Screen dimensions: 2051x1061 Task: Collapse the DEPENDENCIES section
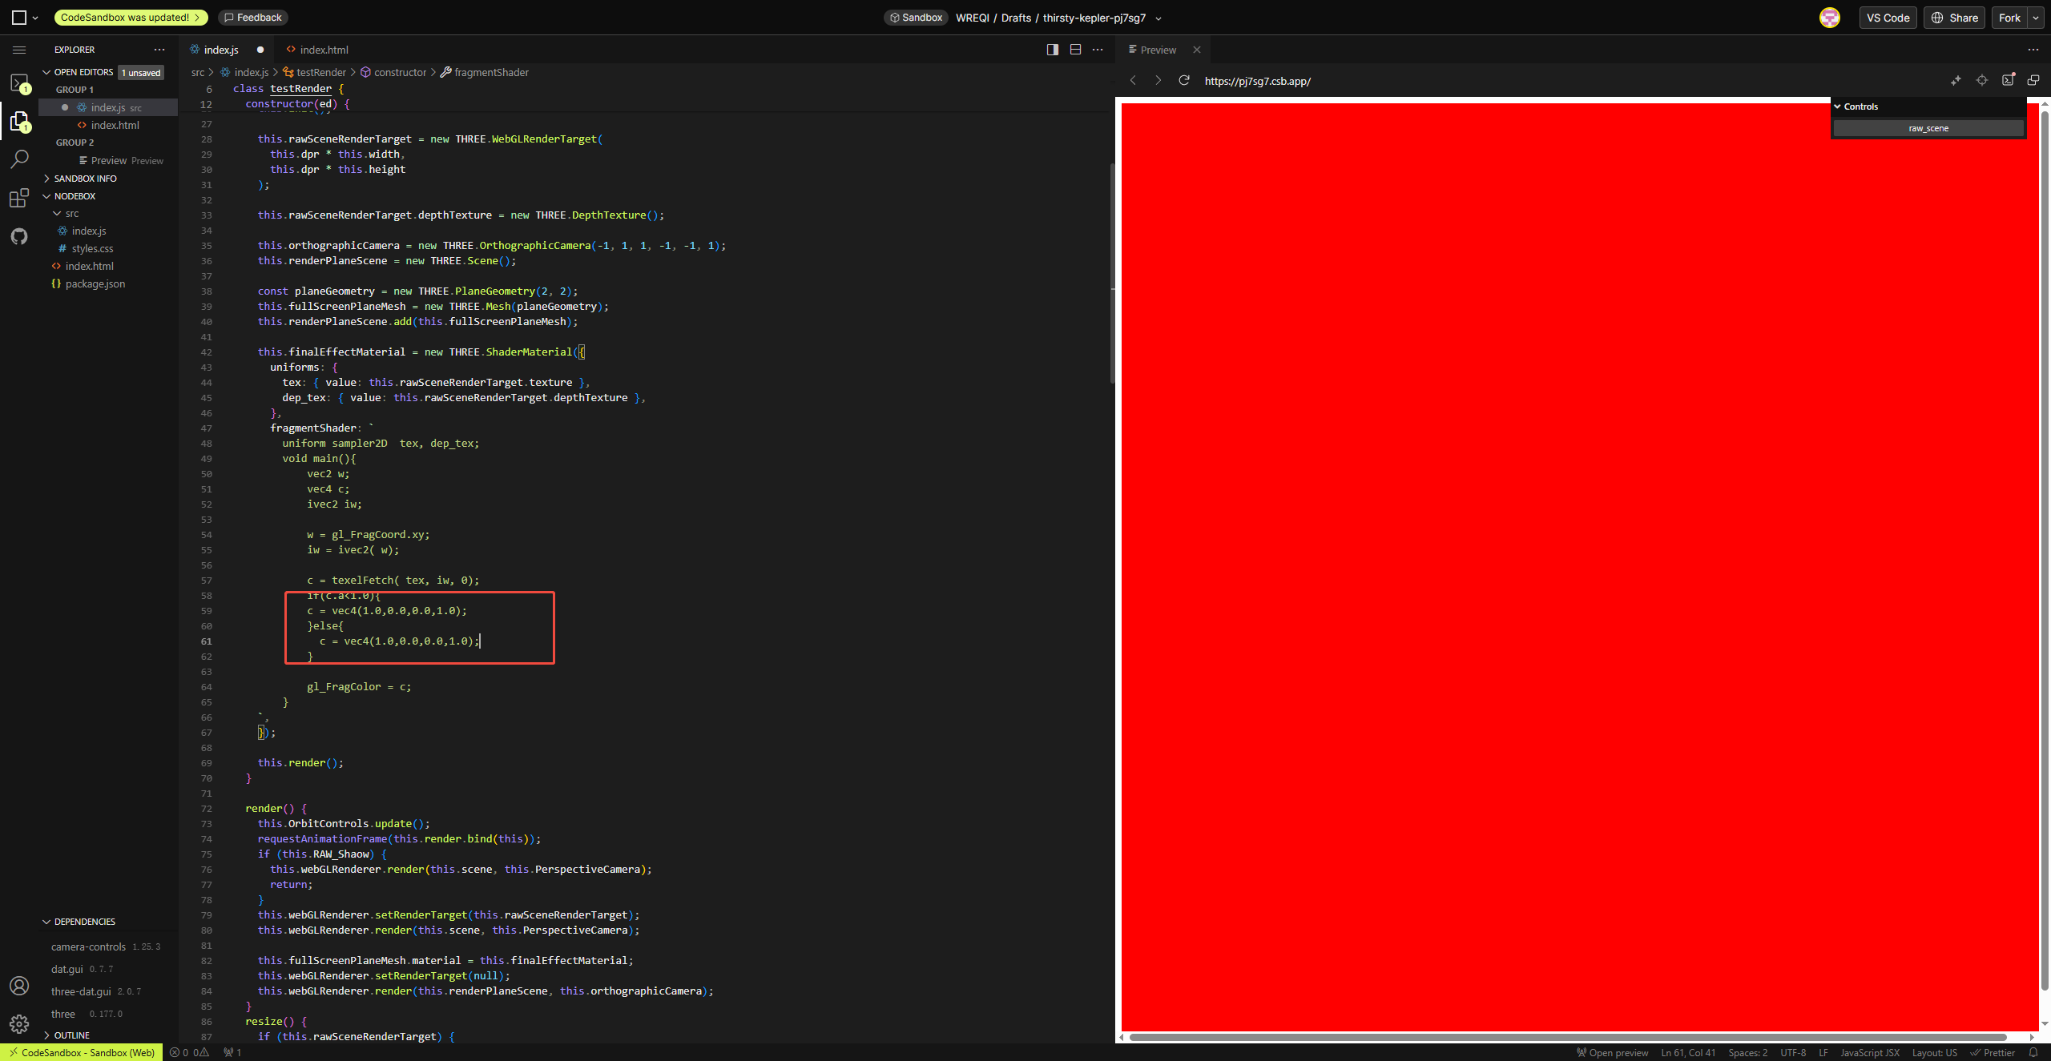click(x=46, y=922)
